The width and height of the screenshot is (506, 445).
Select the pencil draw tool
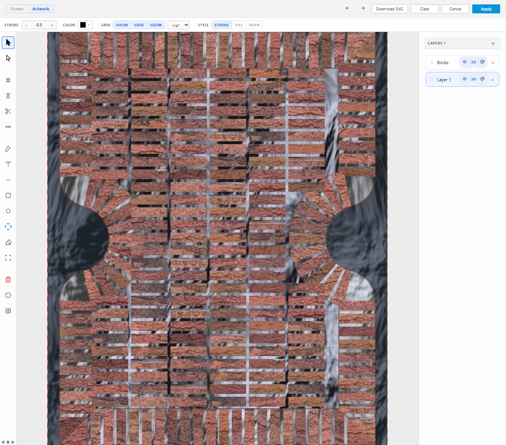8,149
